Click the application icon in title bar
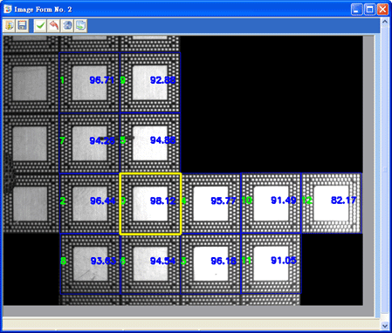This screenshot has height=333, width=392. (8, 10)
